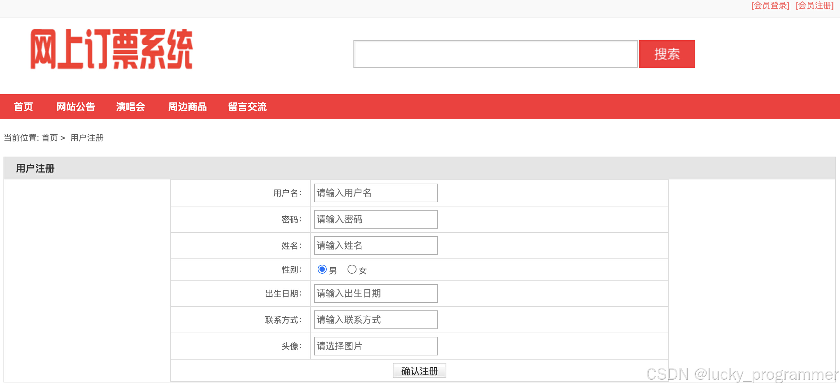Viewport: 840px width, 388px height.
Task: Click the 会员注册 link at top
Action: pos(814,6)
